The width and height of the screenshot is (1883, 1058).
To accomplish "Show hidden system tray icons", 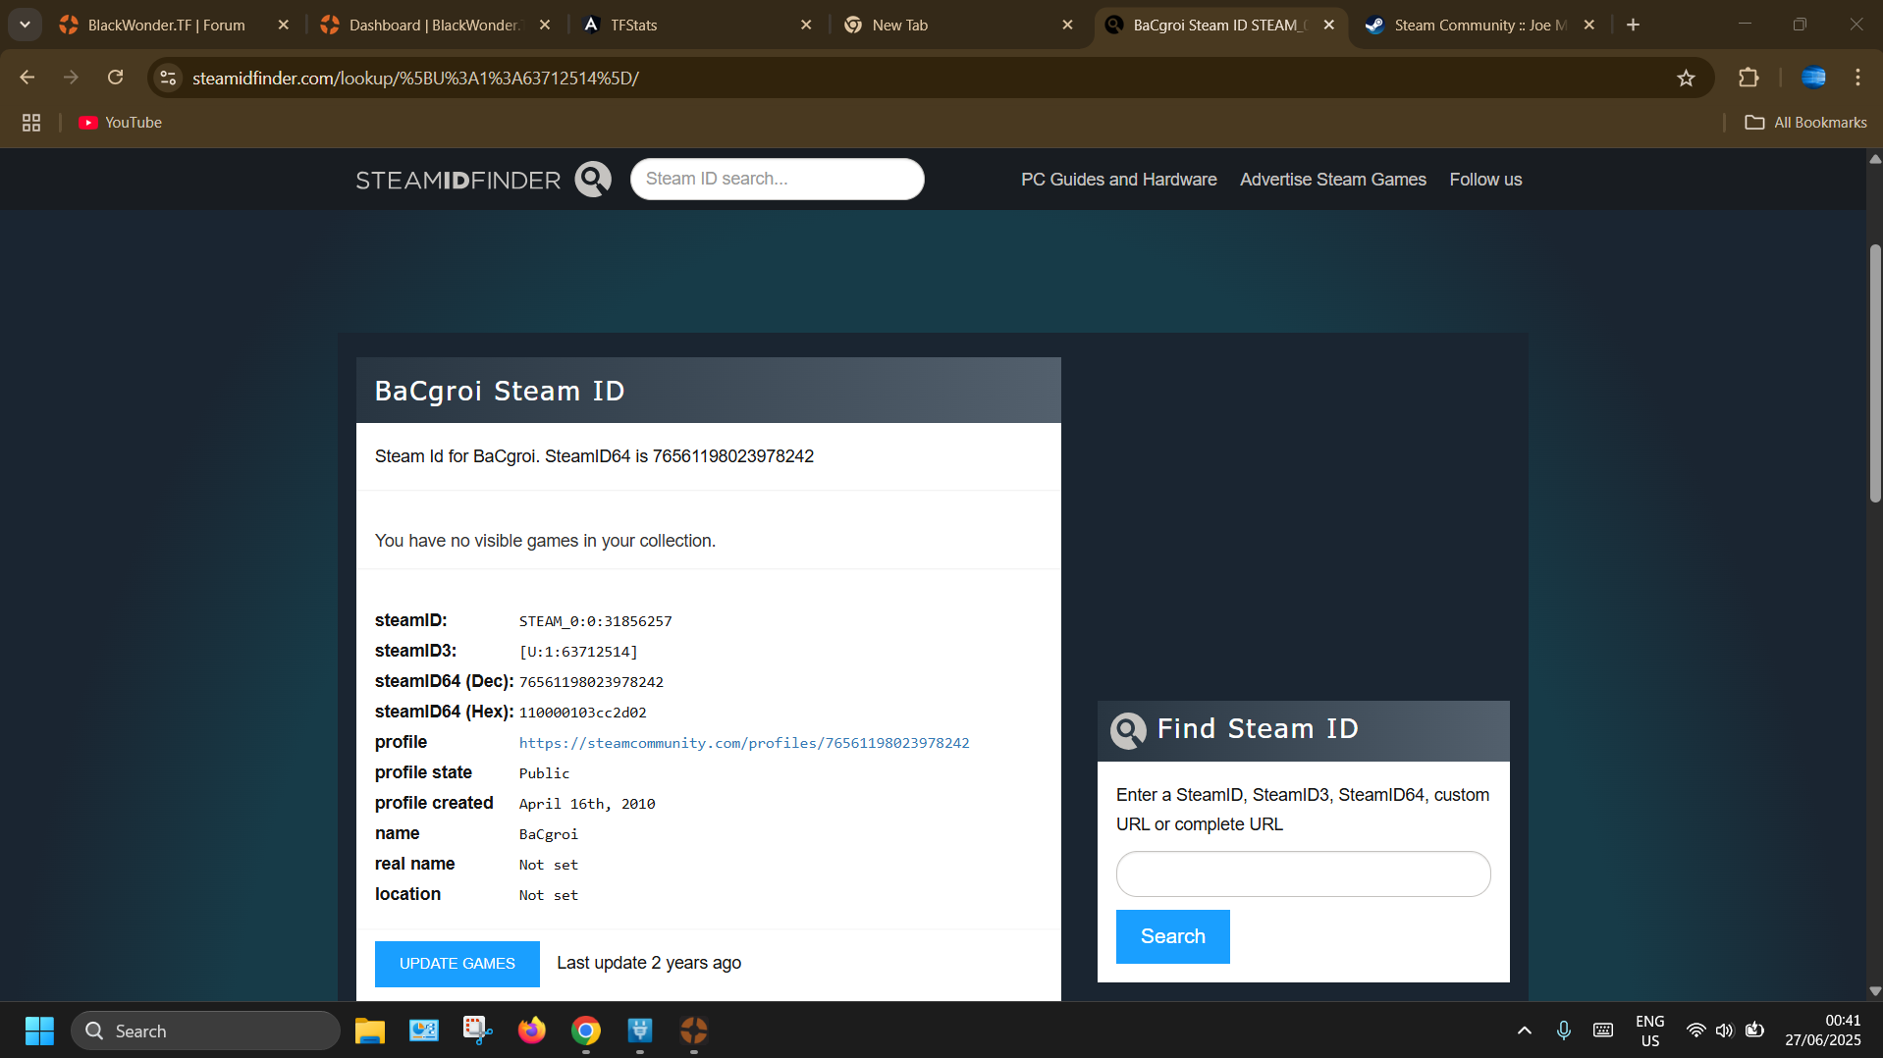I will [1524, 1031].
